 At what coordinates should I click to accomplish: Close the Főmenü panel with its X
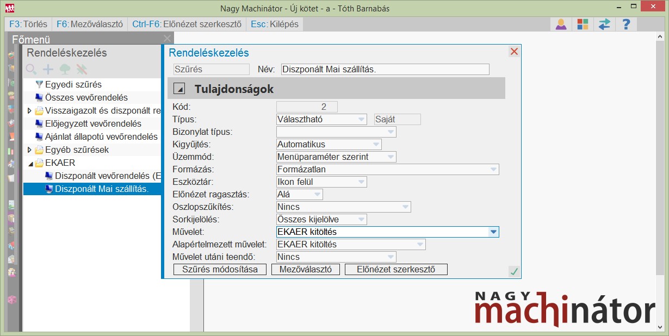(x=168, y=39)
